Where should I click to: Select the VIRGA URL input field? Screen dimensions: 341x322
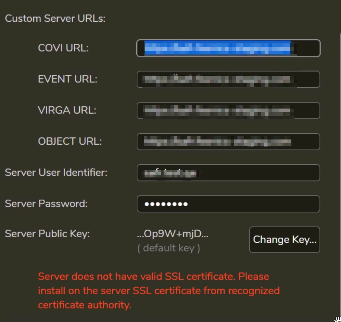(x=228, y=110)
